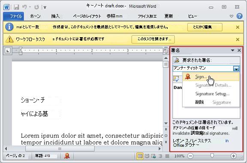This screenshot has width=247, height=163.
Task: Click the vertical scrollbar down arrow
Action: point(166,123)
